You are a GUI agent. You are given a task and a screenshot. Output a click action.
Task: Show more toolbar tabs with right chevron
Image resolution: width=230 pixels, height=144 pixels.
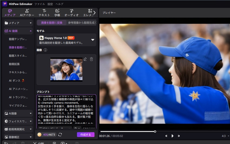tap(95, 13)
